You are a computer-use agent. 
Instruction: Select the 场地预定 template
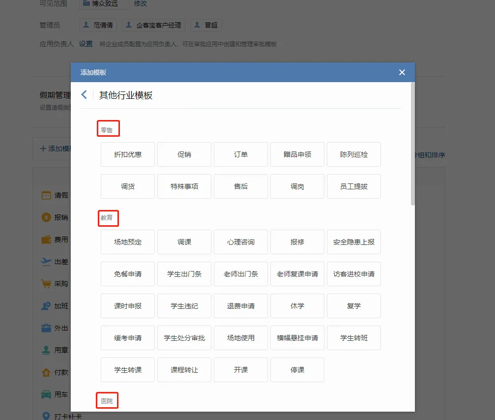128,242
